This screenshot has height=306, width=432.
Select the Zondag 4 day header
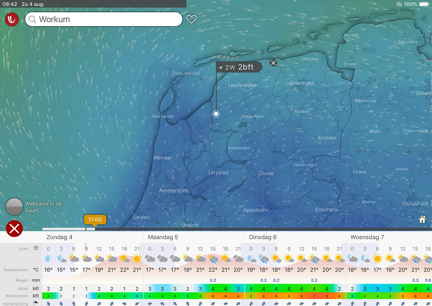pos(59,237)
